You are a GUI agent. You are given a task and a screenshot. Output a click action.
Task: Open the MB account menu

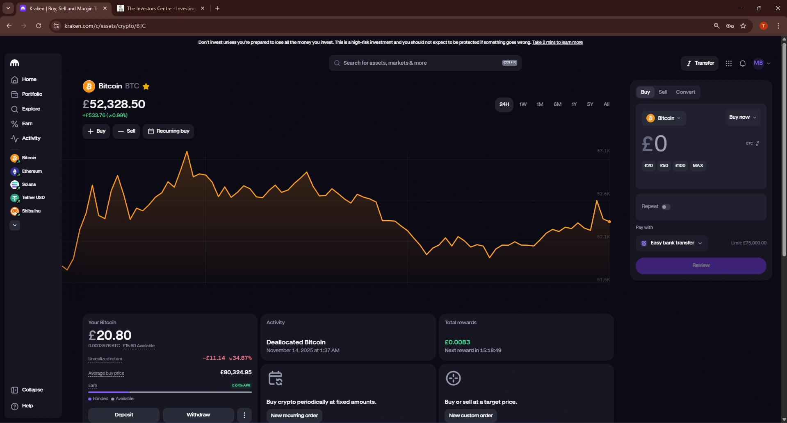pyautogui.click(x=762, y=63)
